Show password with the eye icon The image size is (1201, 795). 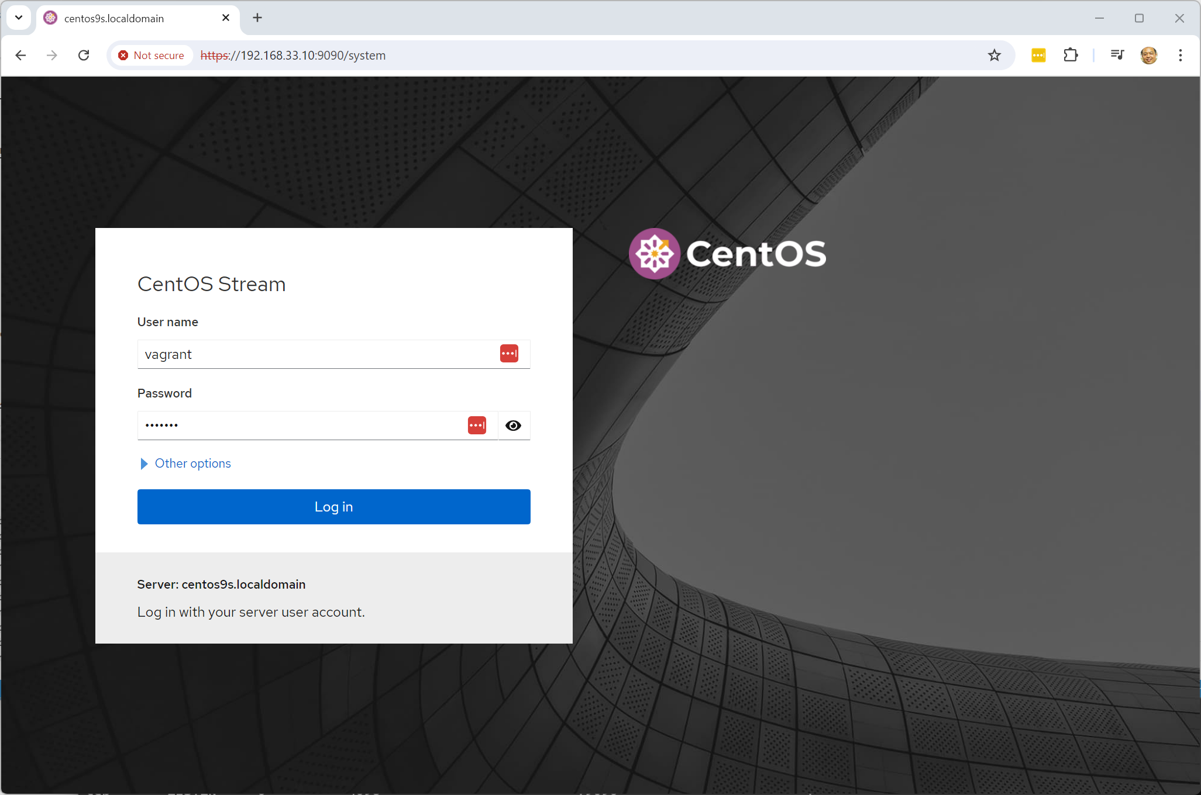pyautogui.click(x=513, y=426)
